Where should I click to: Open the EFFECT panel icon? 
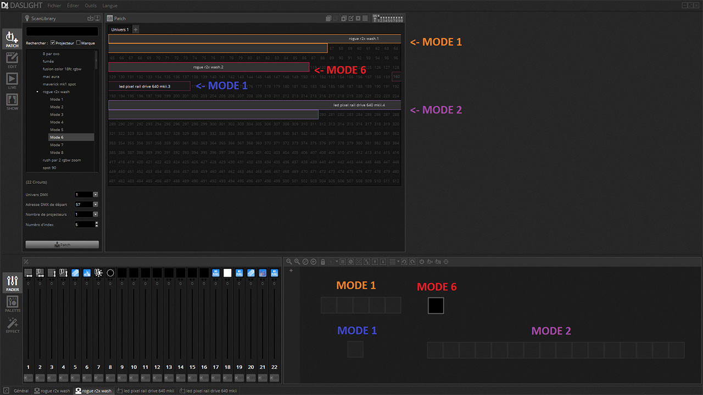pyautogui.click(x=13, y=325)
